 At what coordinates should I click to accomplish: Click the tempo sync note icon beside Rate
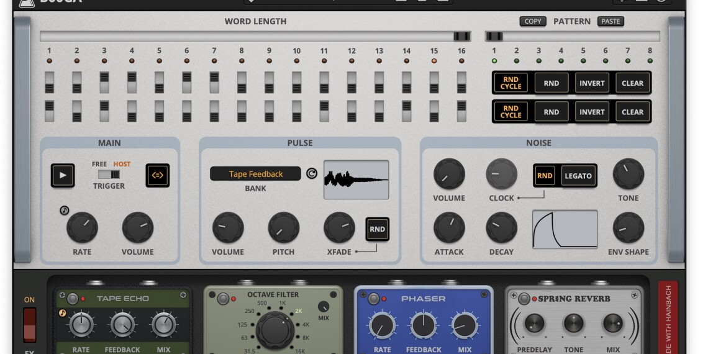[x=64, y=211]
